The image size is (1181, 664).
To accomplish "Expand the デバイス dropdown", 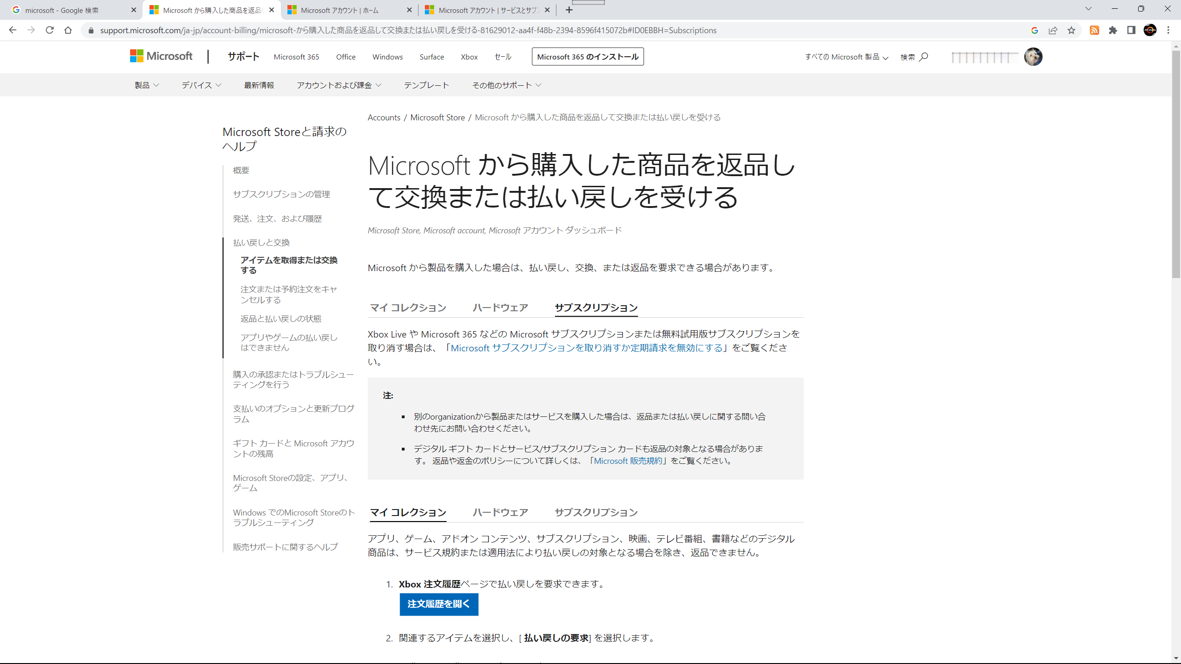I will (201, 85).
